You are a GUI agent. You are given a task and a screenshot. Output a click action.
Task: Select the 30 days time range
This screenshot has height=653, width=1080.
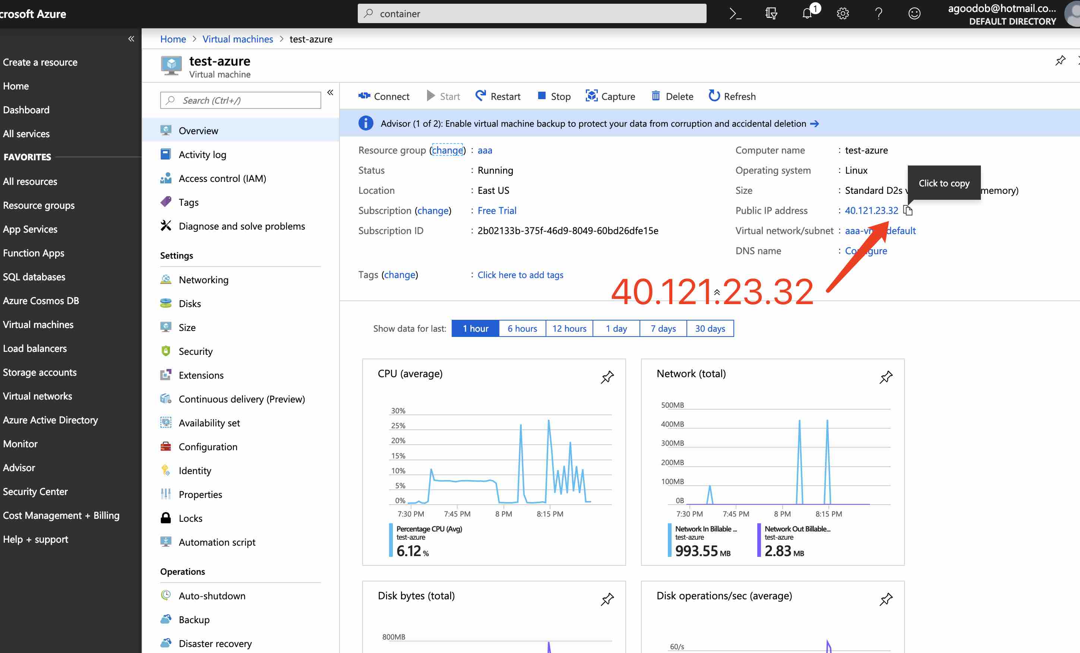710,328
